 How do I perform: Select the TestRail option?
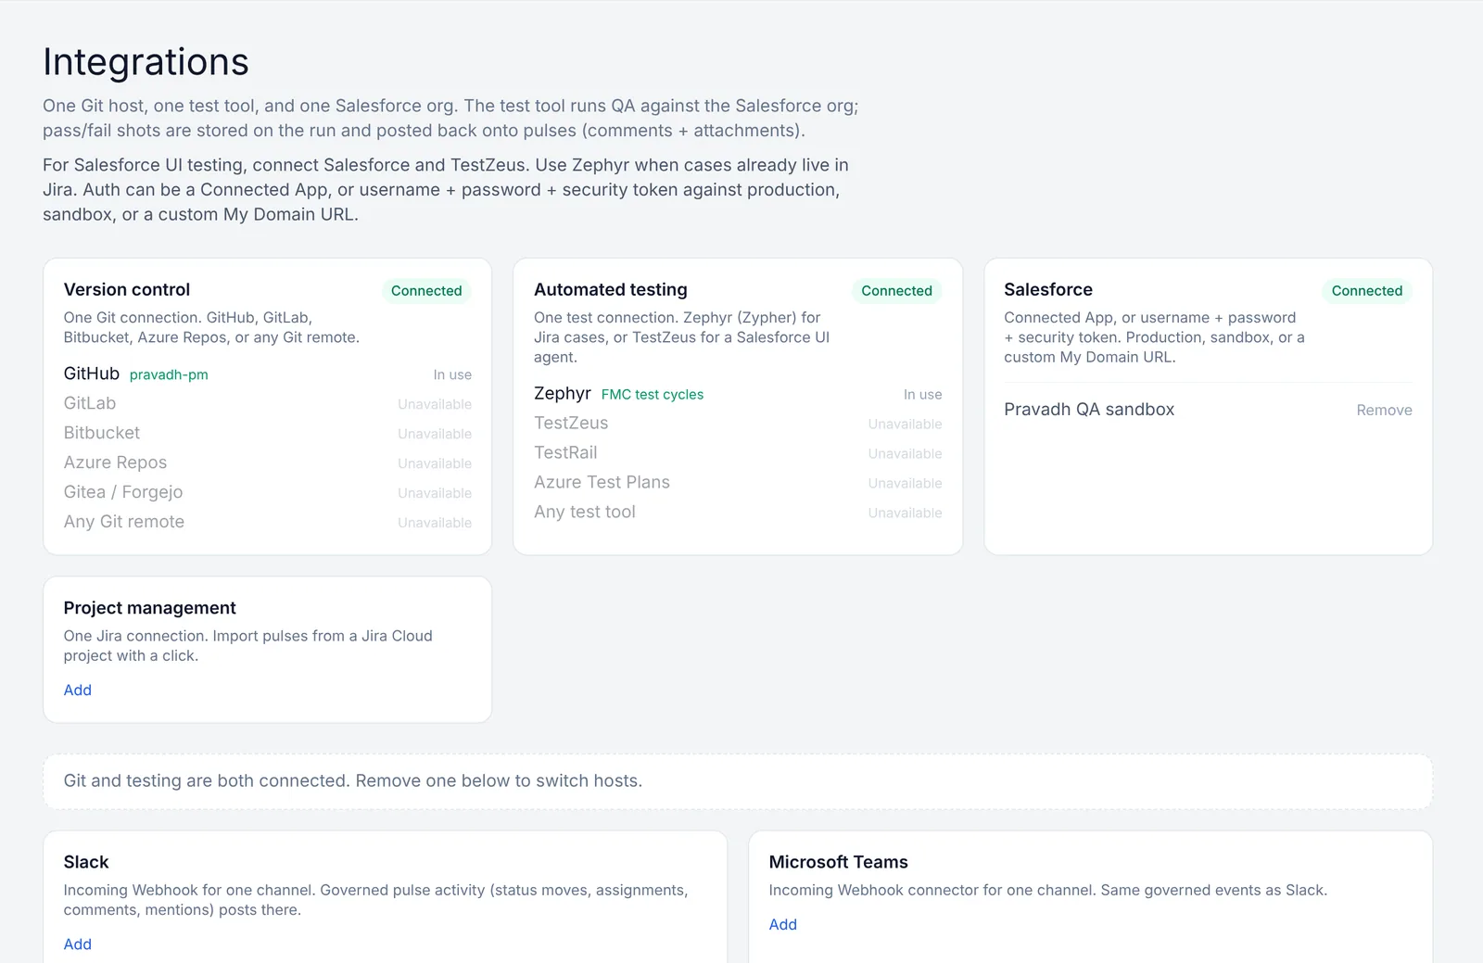click(x=738, y=452)
